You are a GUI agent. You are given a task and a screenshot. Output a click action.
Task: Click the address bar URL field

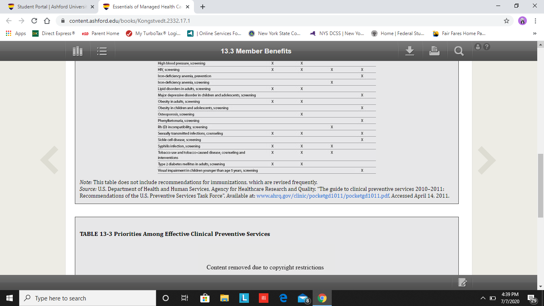click(279, 21)
